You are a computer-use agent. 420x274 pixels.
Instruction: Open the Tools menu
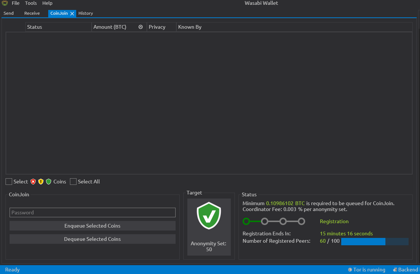(x=31, y=3)
